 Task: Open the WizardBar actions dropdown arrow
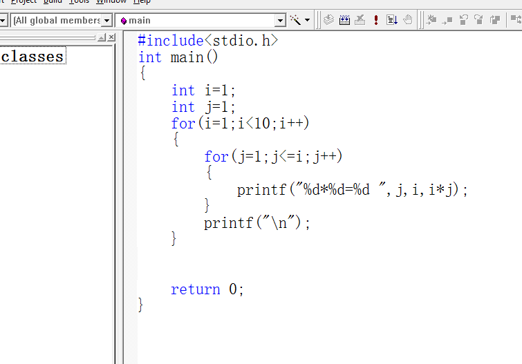point(308,20)
